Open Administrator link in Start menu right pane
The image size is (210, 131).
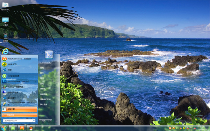point(46,63)
